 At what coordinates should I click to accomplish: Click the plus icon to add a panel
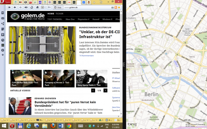(x=3, y=55)
